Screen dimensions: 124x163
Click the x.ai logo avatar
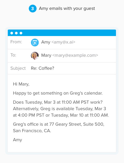(x=35, y=42)
